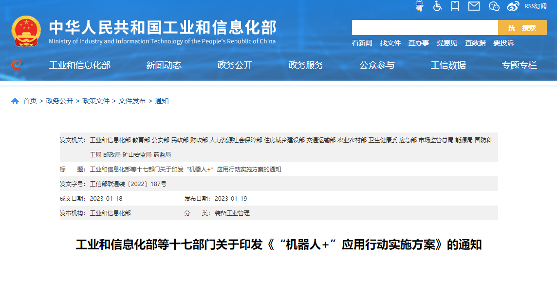Open the 找文件 quick link
557x282 pixels.
point(390,43)
